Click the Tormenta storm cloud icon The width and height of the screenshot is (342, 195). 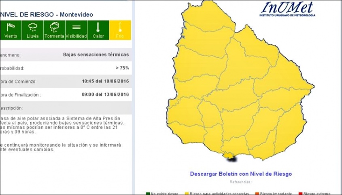[x=54, y=27]
